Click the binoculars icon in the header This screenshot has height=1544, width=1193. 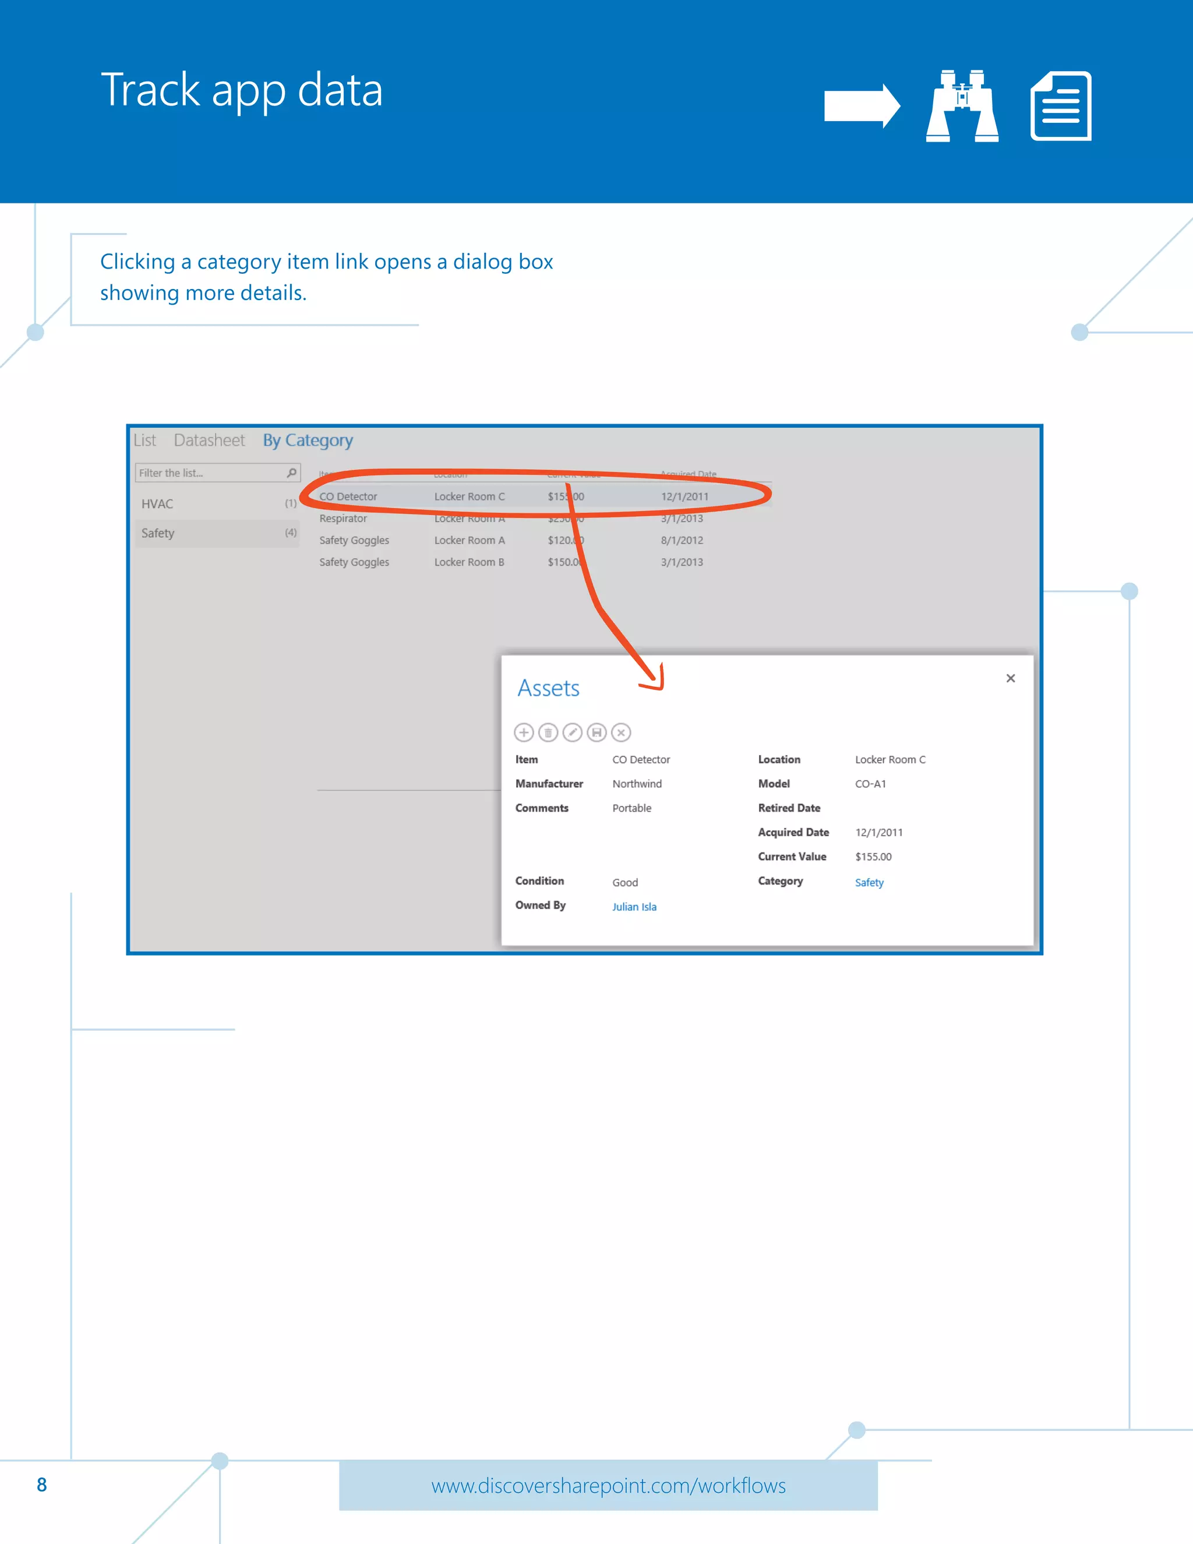(x=962, y=106)
